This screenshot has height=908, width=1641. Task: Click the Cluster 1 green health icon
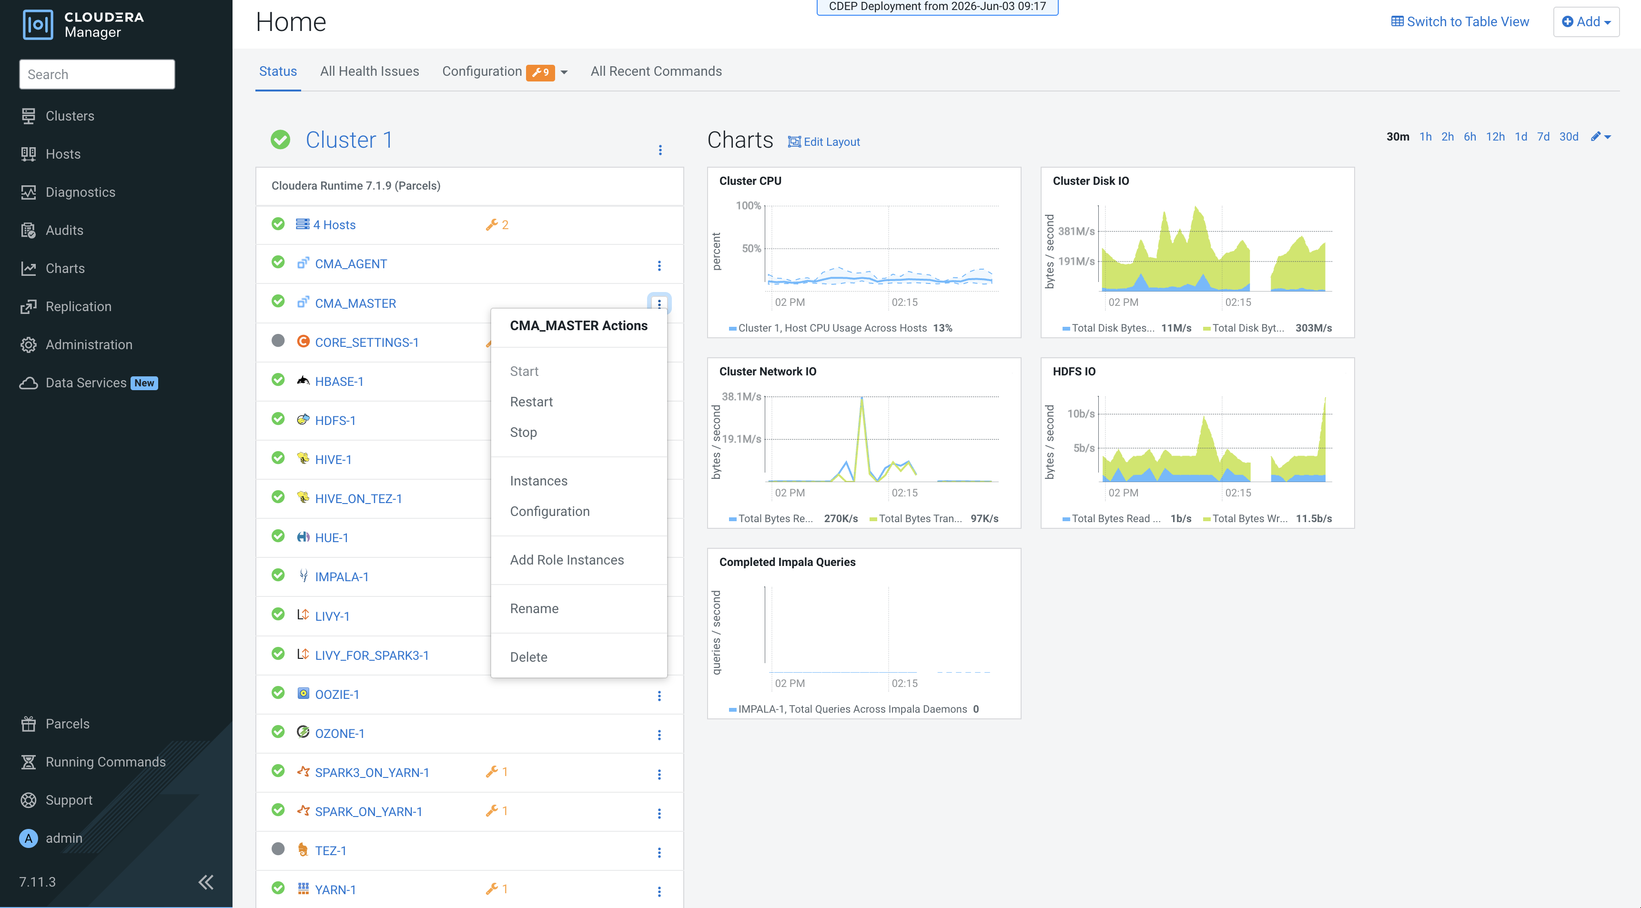tap(280, 140)
